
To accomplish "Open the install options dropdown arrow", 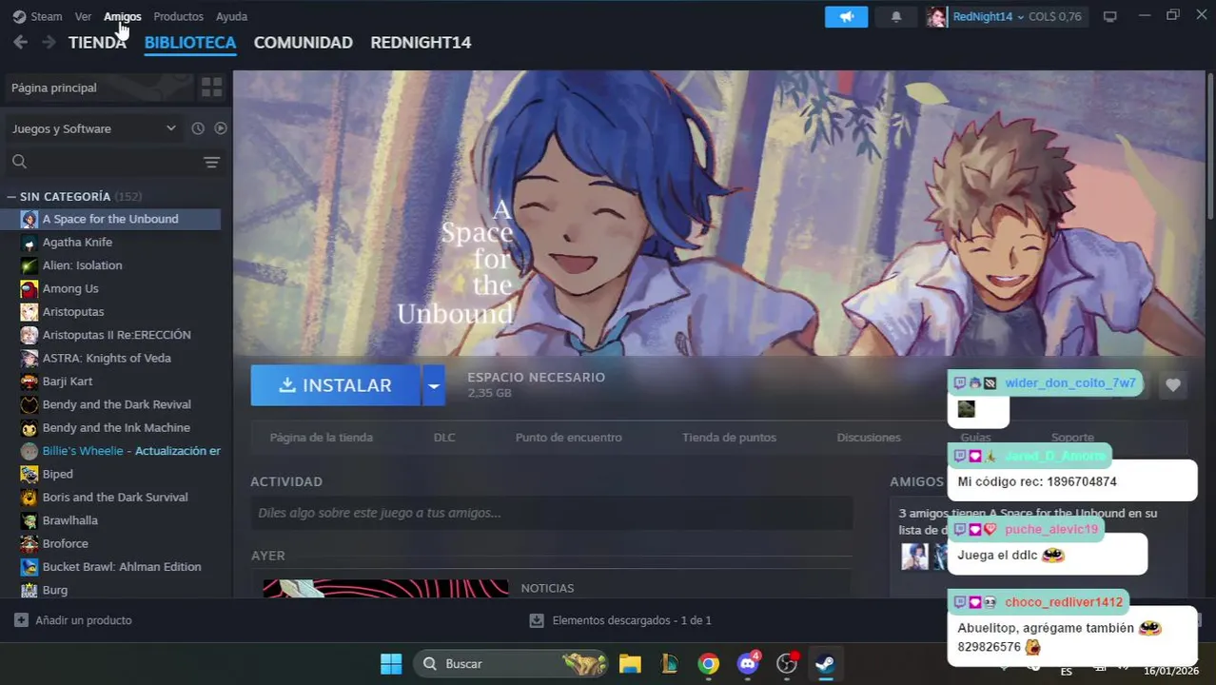I will coord(433,385).
